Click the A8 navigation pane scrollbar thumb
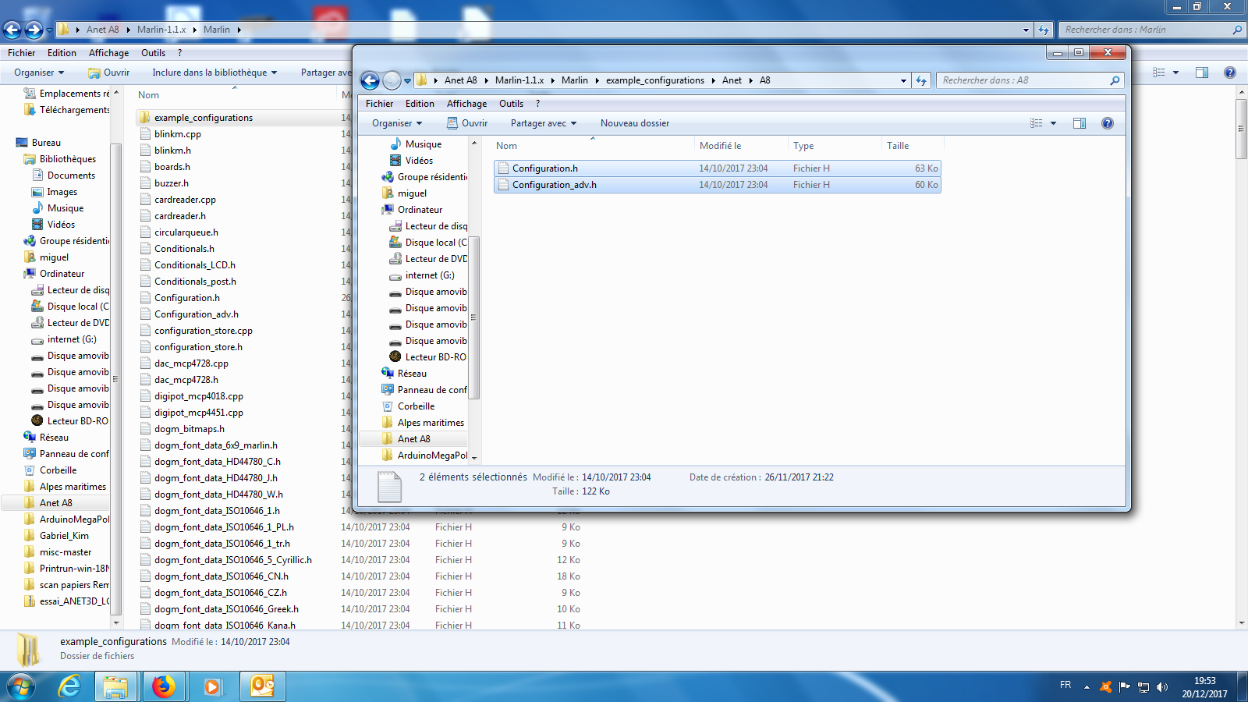Image resolution: width=1248 pixels, height=702 pixels. point(473,317)
